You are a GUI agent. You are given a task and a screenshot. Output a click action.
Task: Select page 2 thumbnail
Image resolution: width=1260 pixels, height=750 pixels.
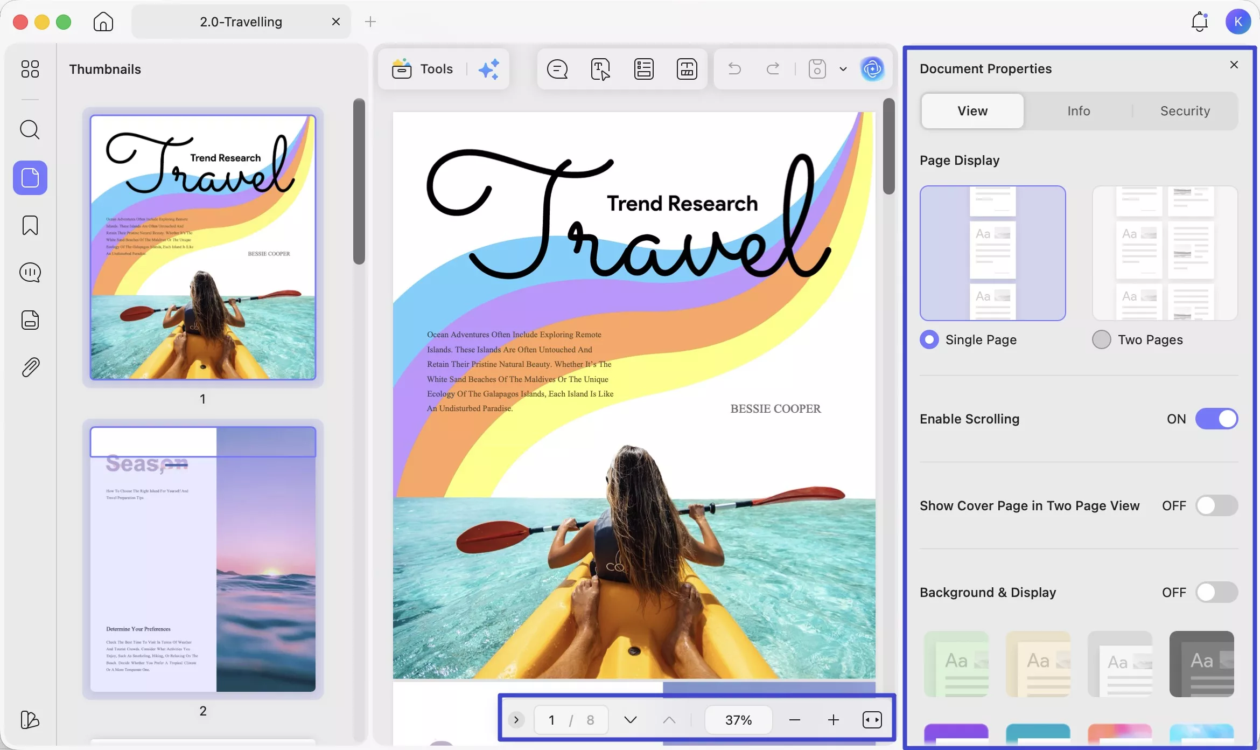coord(202,559)
